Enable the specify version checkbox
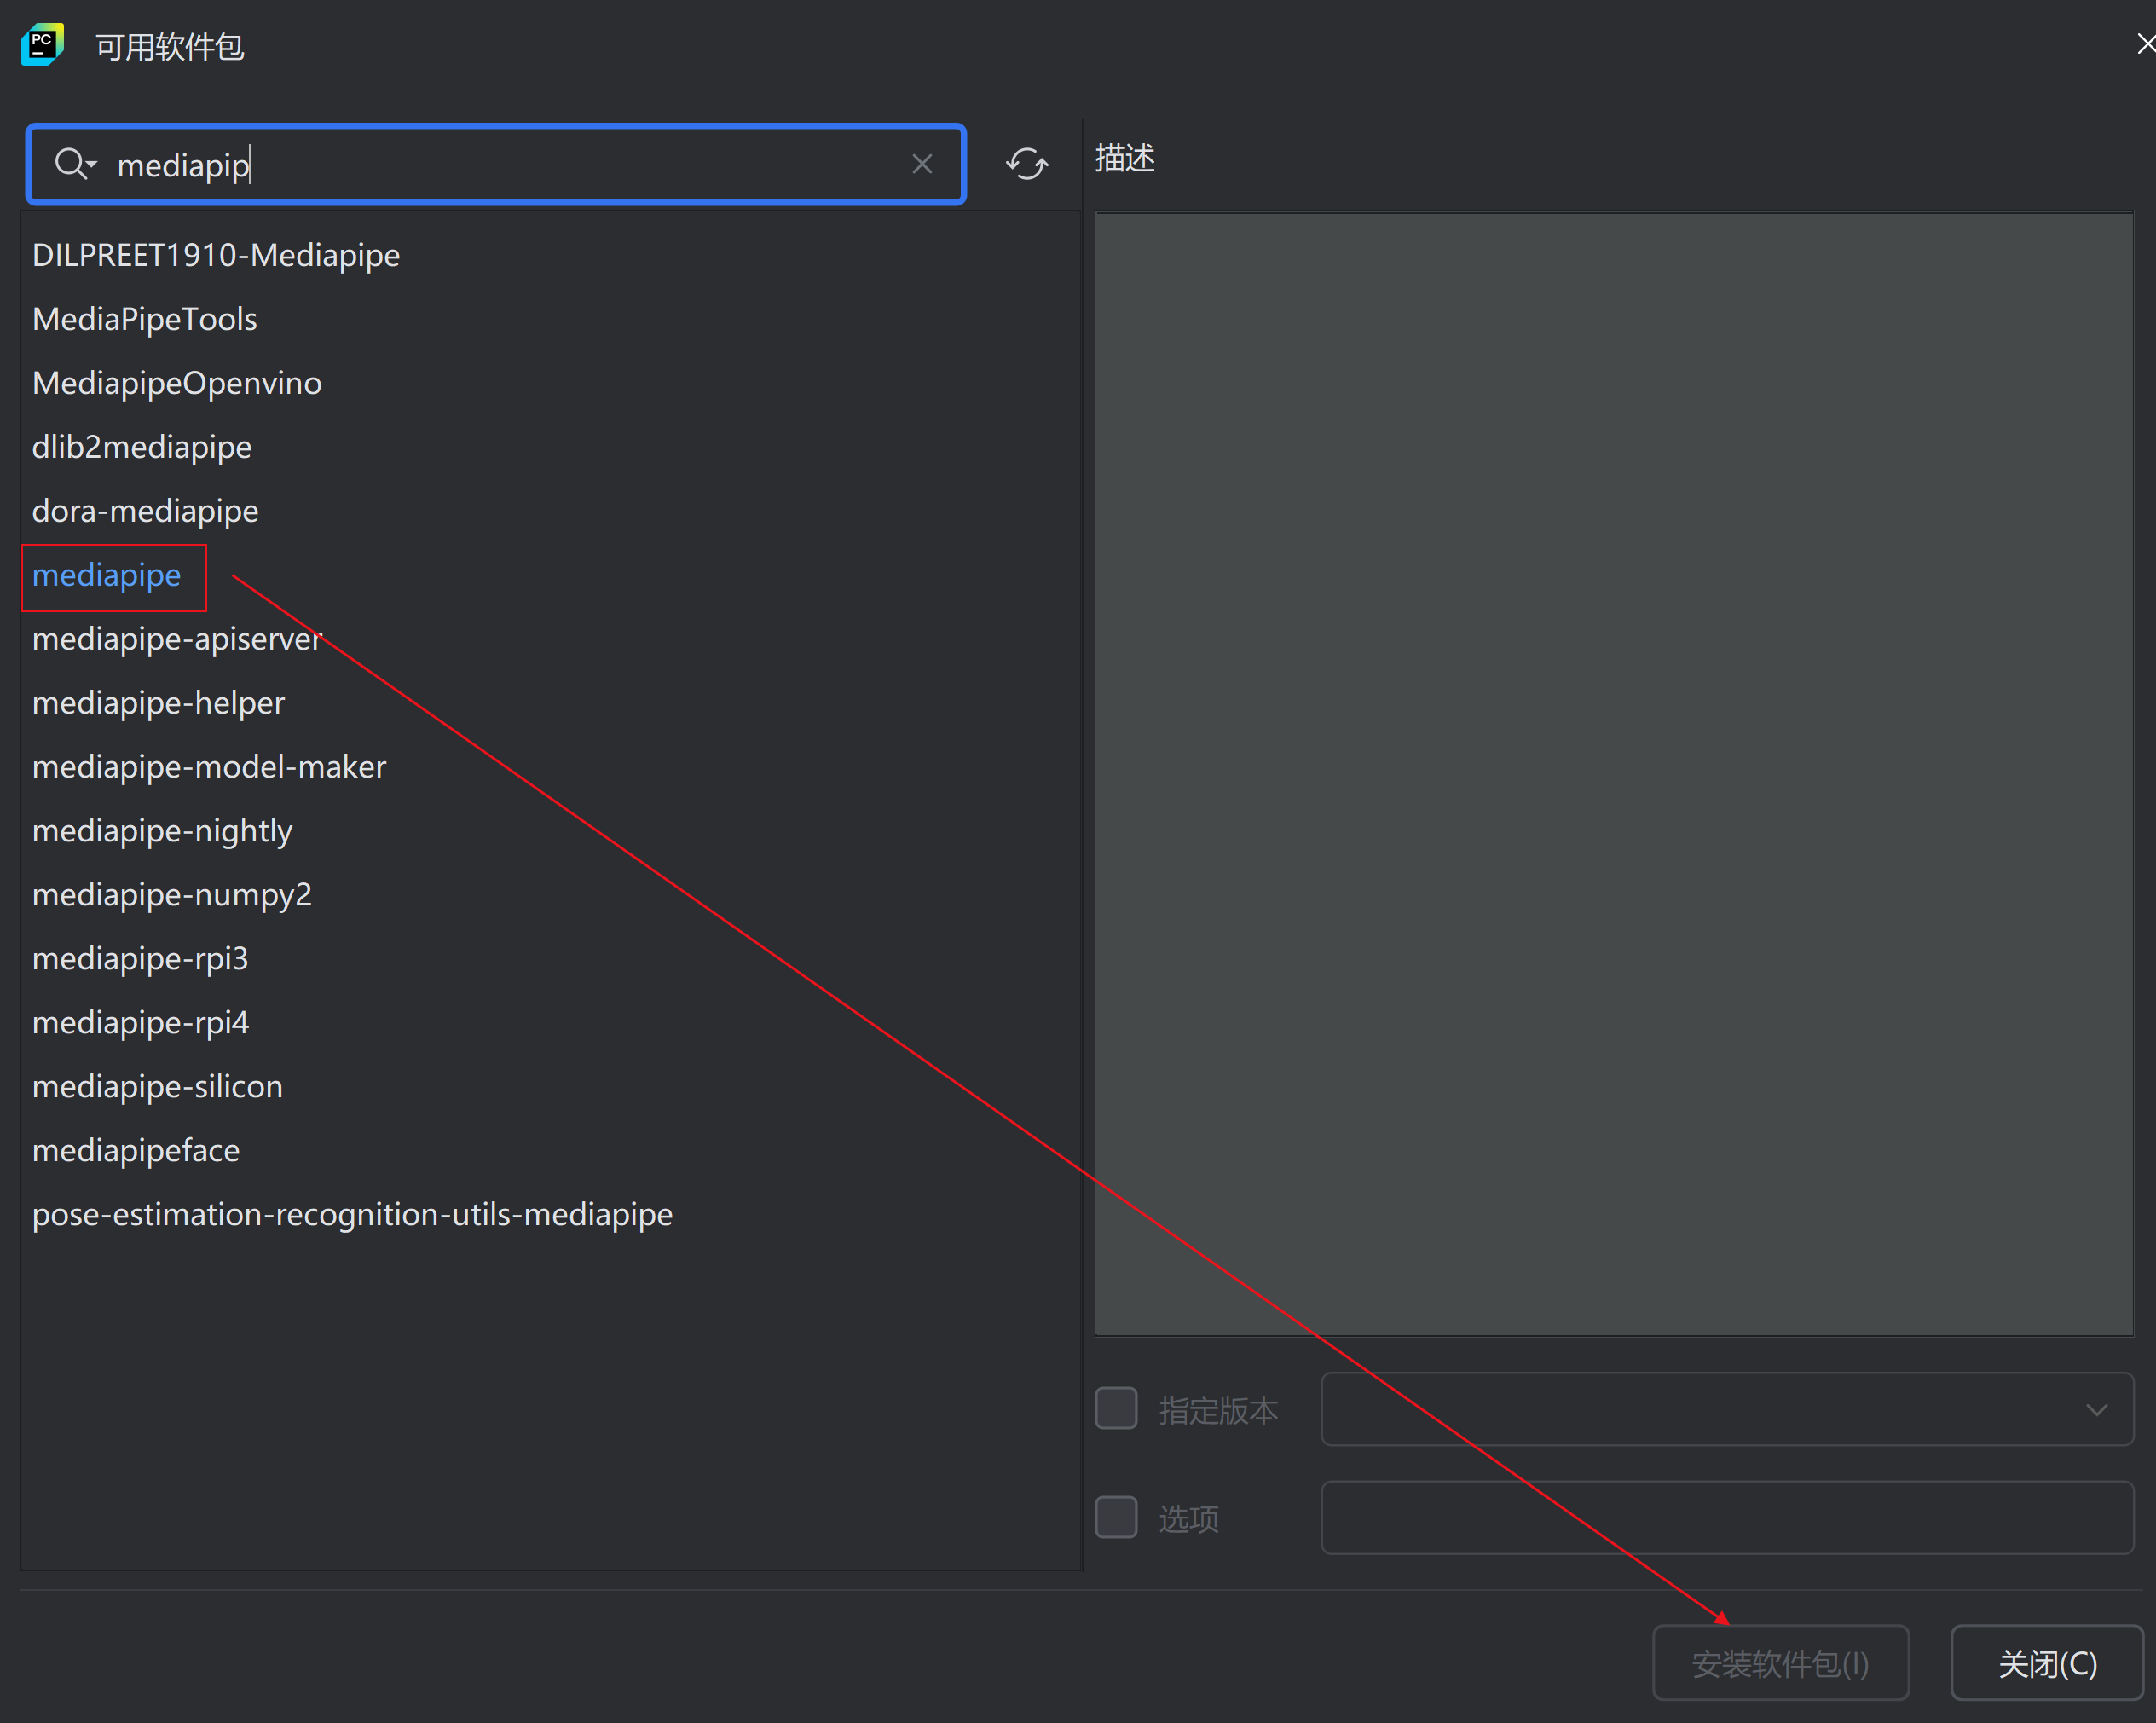 (x=1116, y=1409)
